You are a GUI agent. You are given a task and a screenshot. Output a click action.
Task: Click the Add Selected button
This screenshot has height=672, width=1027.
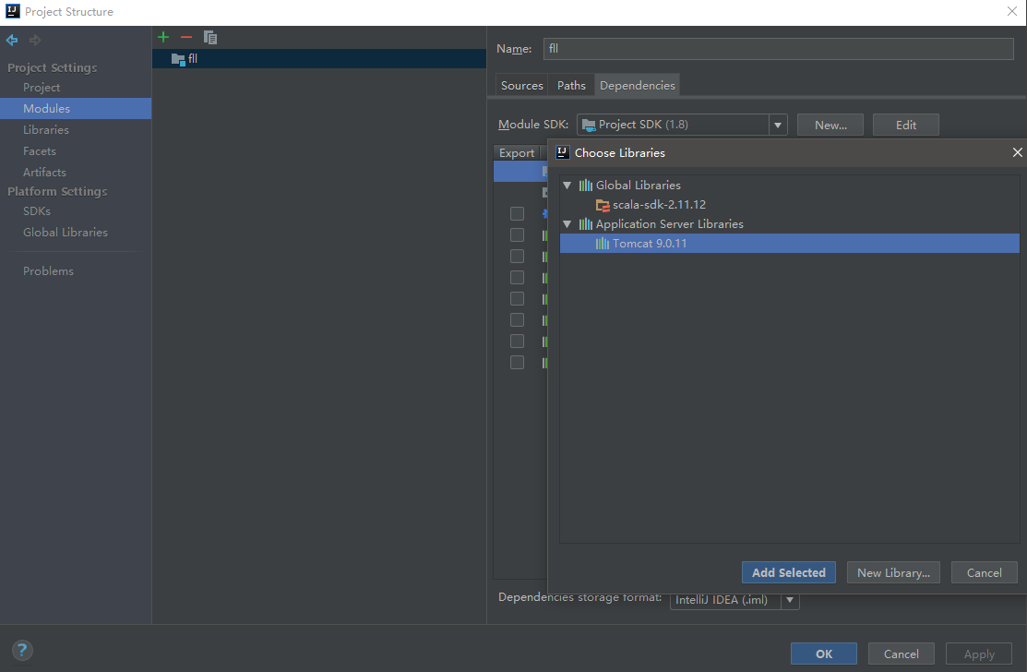tap(789, 572)
